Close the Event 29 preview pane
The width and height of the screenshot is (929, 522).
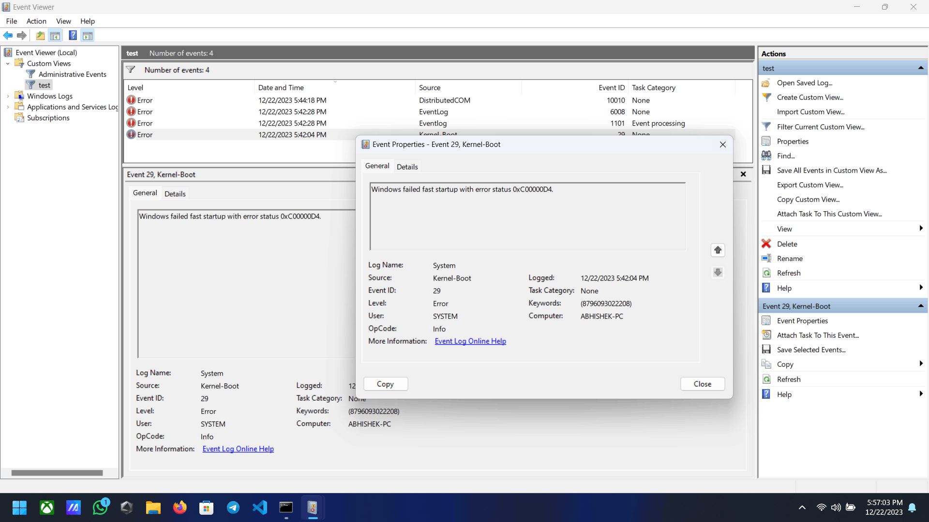coord(743,174)
